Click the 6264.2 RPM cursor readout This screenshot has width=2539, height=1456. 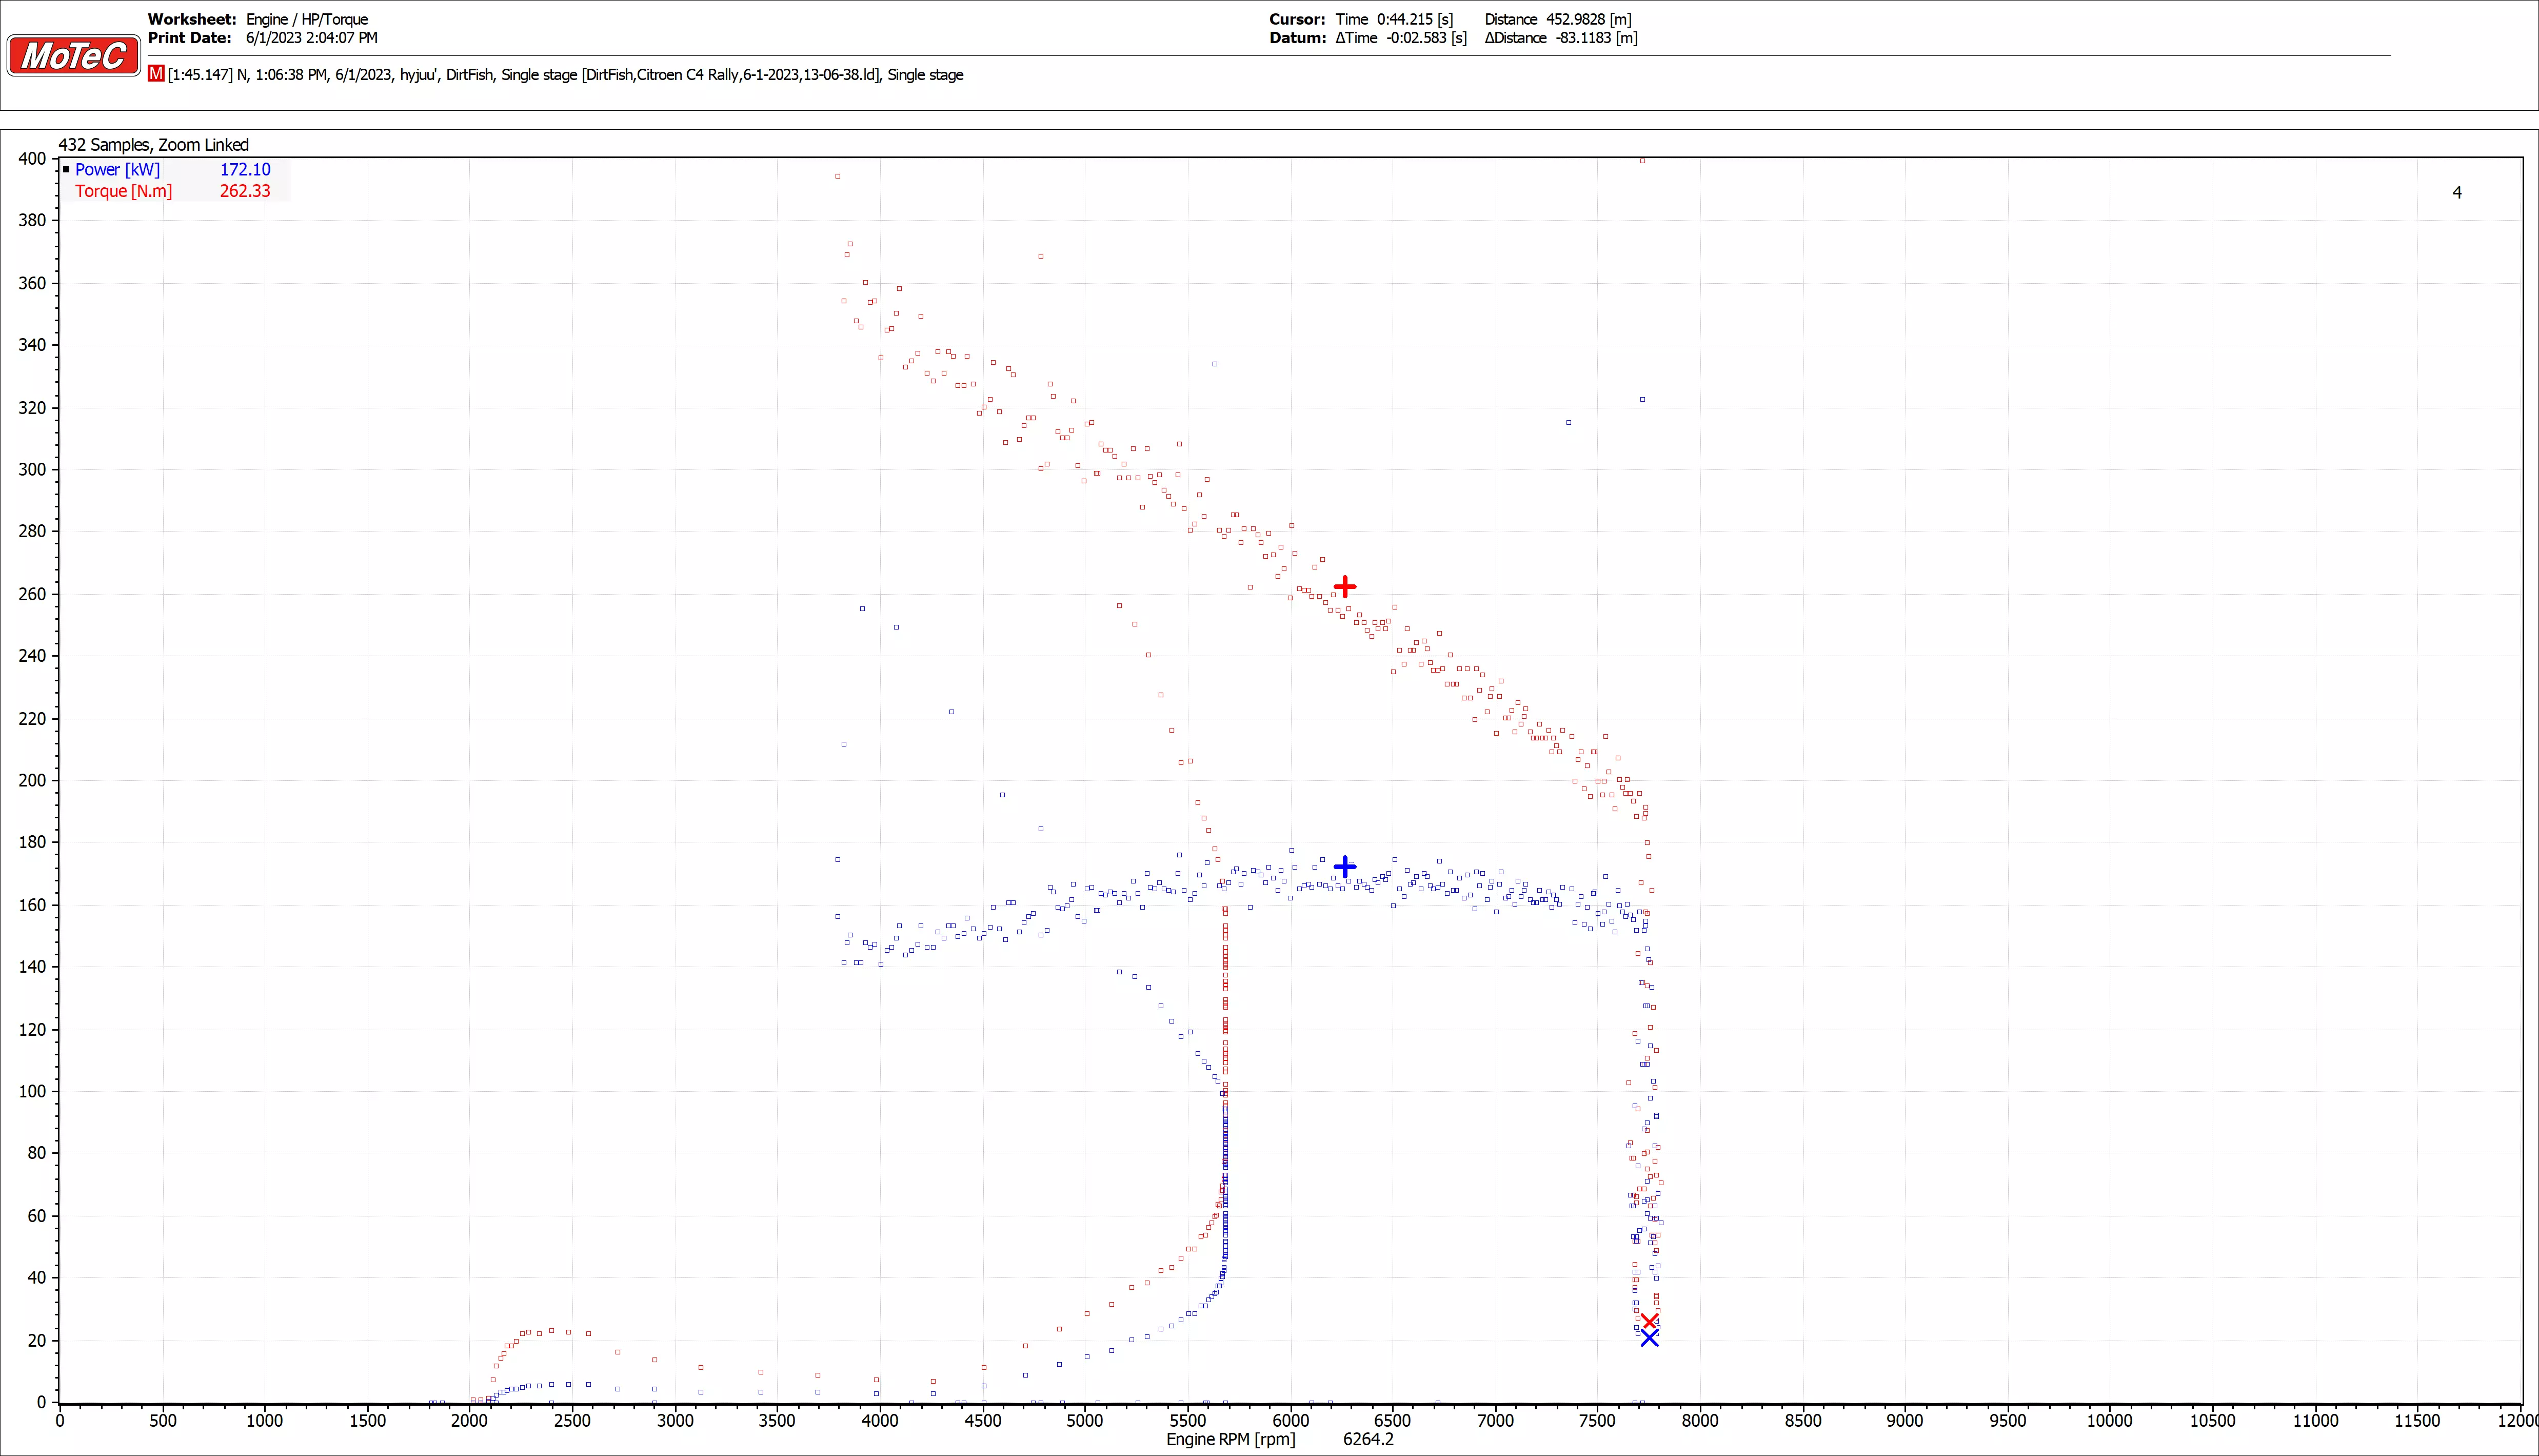click(x=1367, y=1440)
